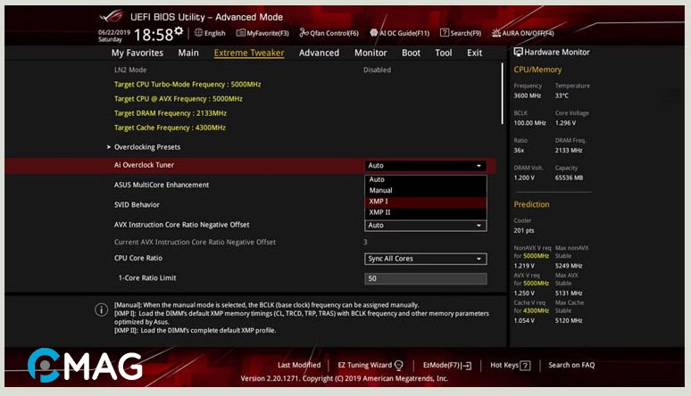Image resolution: width=691 pixels, height=396 pixels.
Task: Click the ROG logo icon
Action: (x=112, y=17)
